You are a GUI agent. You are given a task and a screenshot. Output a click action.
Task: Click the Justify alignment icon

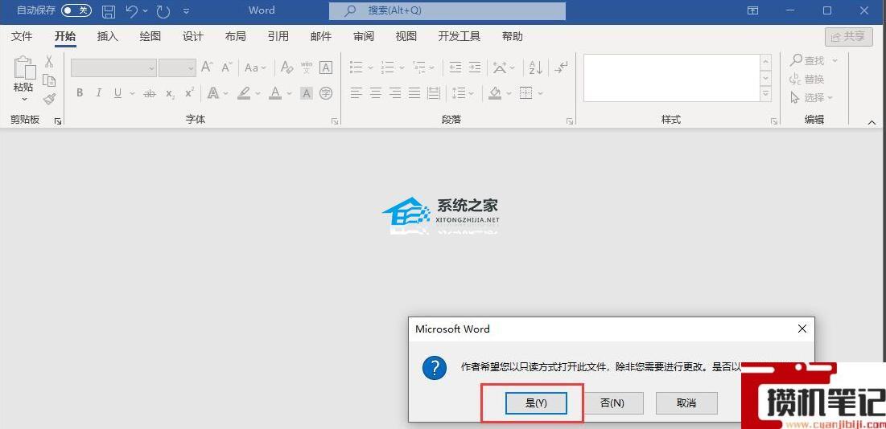(x=414, y=93)
